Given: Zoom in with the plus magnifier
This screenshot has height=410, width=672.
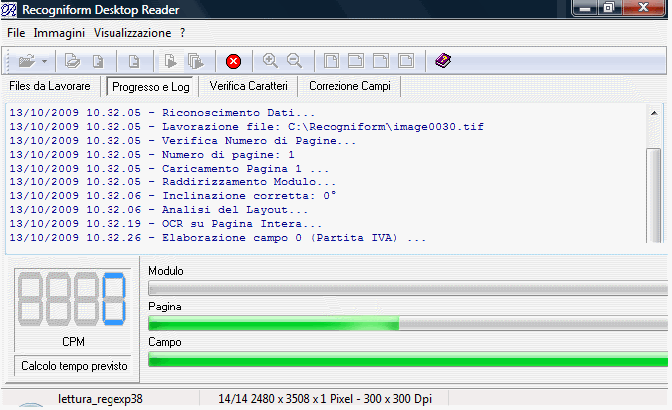Looking at the screenshot, I should coord(270,61).
